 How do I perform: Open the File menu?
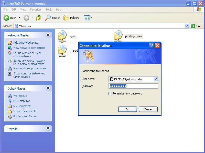[5, 9]
